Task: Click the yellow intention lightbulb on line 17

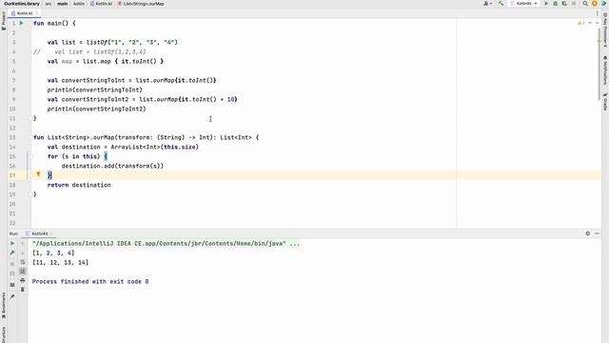Action: (x=38, y=174)
